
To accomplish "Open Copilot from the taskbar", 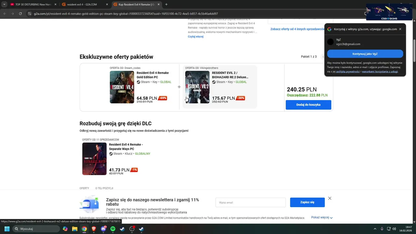I will point(65,229).
